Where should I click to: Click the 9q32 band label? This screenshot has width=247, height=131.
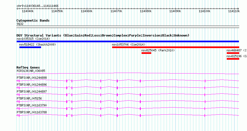20,24
